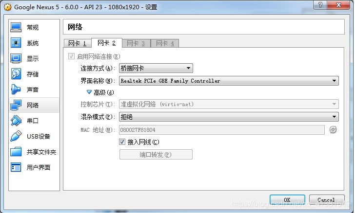The width and height of the screenshot is (355, 213).
Task: Switch to the 网卡 3 tab
Action: 136,43
